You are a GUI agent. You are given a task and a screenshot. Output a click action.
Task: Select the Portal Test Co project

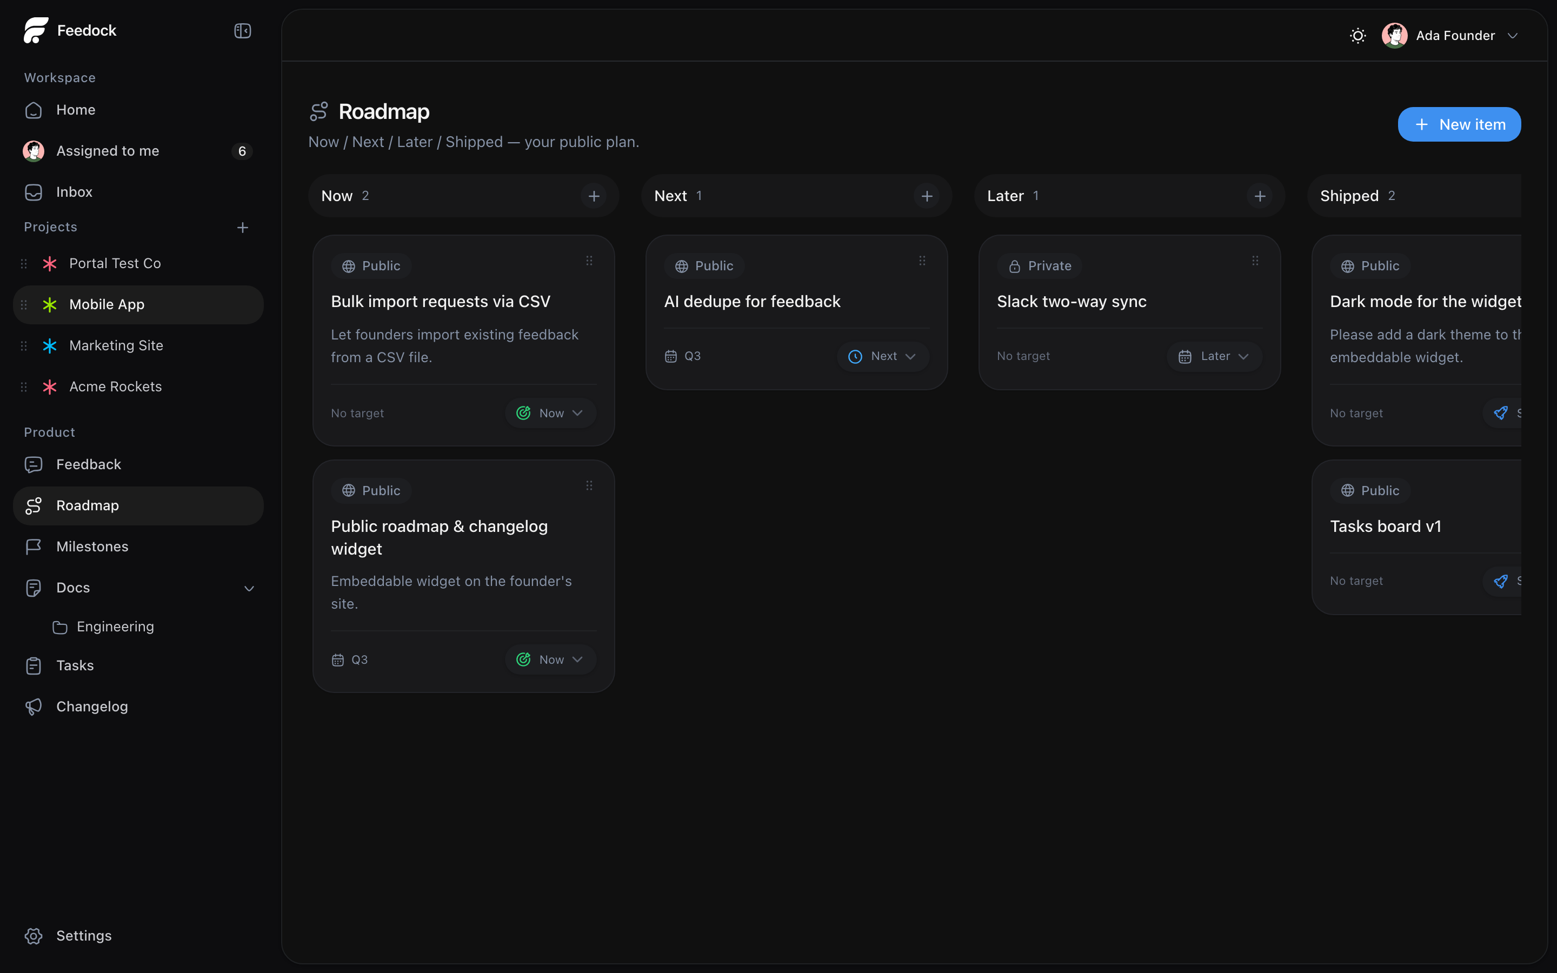(x=138, y=264)
